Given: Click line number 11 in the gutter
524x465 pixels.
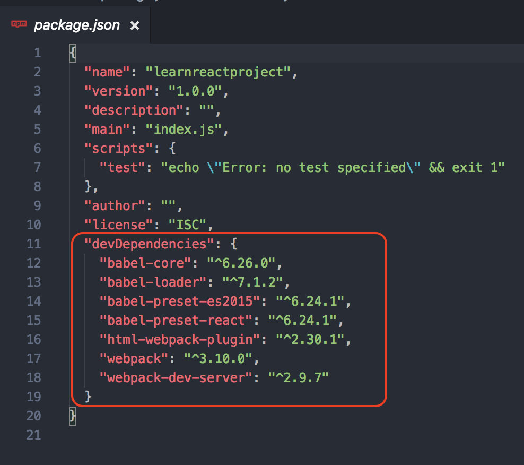Looking at the screenshot, I should coord(34,244).
